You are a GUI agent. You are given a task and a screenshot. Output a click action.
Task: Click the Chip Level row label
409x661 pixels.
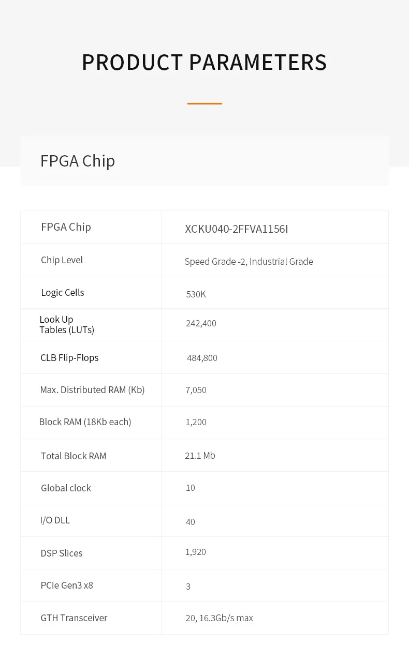(62, 260)
